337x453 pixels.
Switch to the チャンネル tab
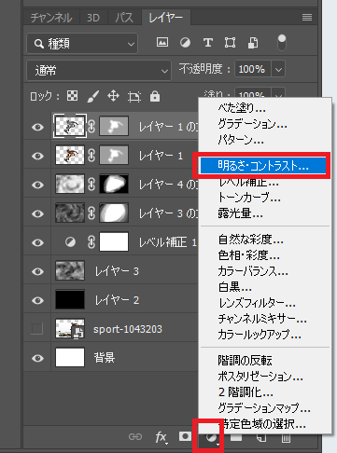click(x=51, y=18)
